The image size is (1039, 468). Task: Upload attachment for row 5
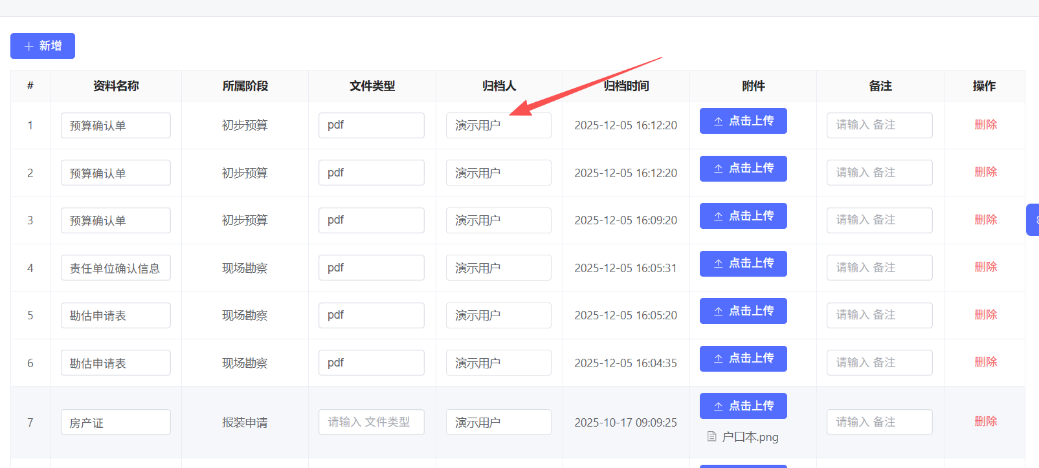[x=743, y=311]
